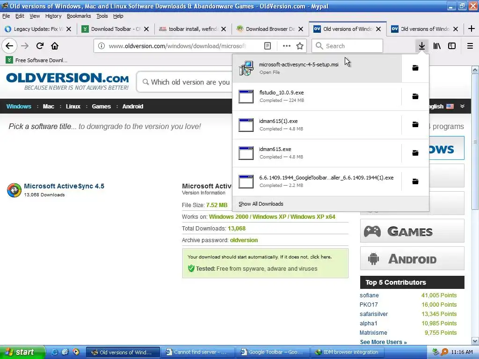Screen dimensions: 479x359
Task: Open the File menu
Action: 6,16
